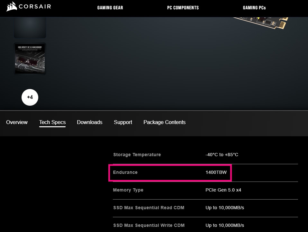
Task: Switch to the Package Contents tab
Action: (164, 122)
